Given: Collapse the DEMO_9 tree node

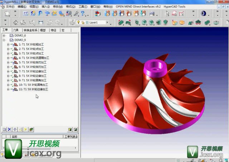Looking at the screenshot, I should (x=4, y=40).
